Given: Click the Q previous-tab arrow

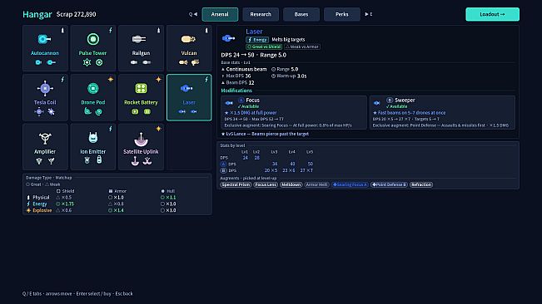Looking at the screenshot, I should pyautogui.click(x=193, y=14).
